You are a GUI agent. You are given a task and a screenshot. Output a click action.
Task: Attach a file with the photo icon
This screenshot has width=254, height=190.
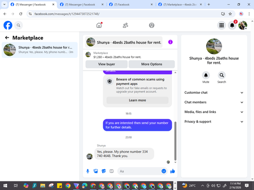tap(96, 171)
